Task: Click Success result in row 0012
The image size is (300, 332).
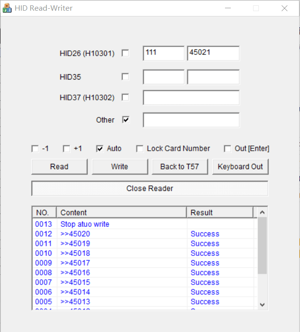Action: (205, 234)
